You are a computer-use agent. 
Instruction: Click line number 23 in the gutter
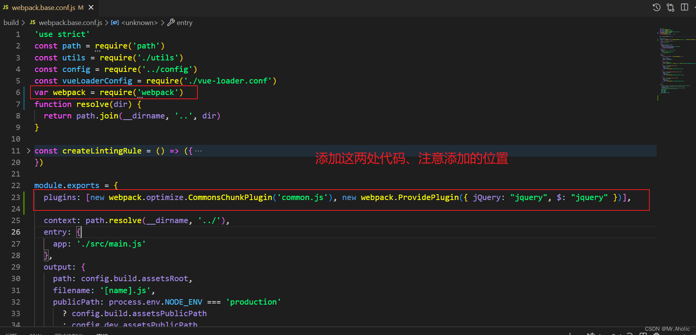click(16, 197)
